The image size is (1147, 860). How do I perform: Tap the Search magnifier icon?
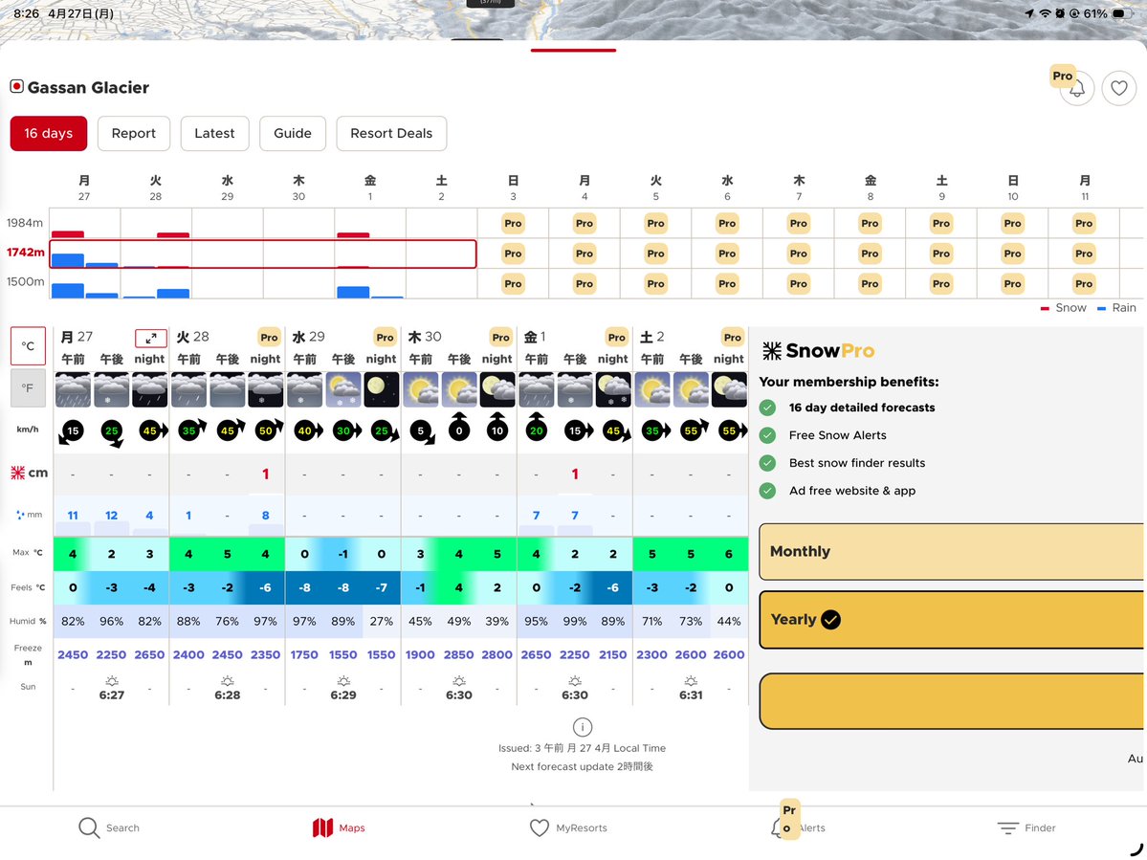[89, 827]
